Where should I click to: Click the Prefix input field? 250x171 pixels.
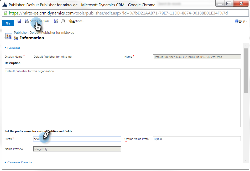pyautogui.click(x=77, y=139)
